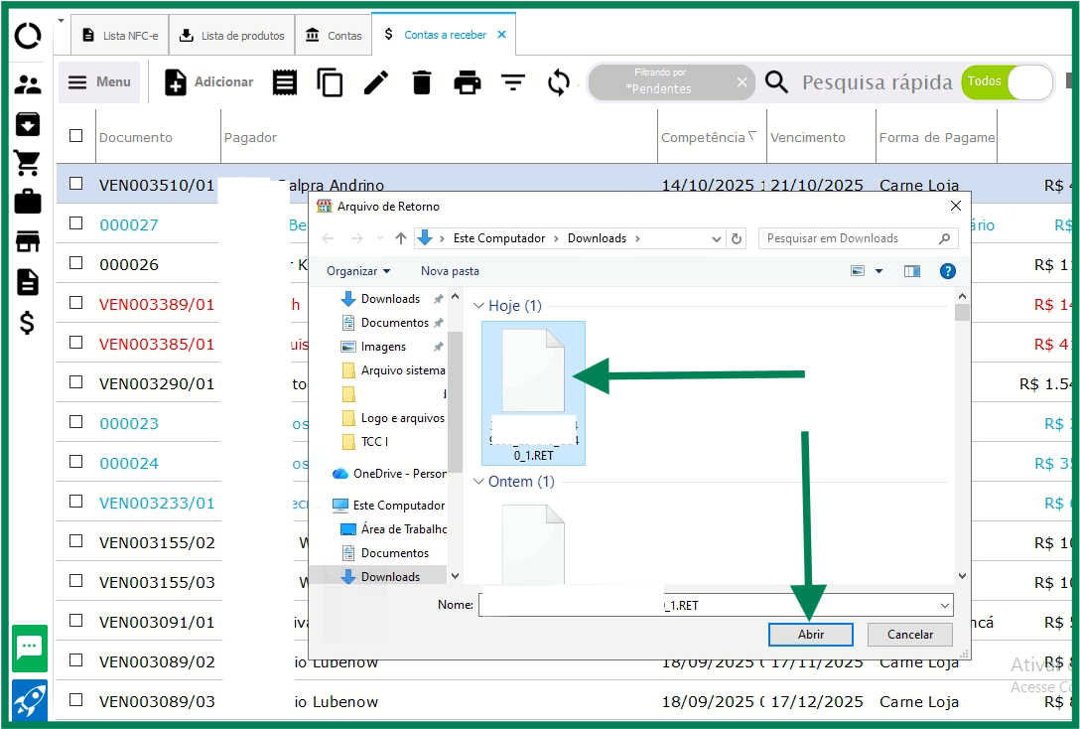The width and height of the screenshot is (1080, 729).
Task: Click the refresh sync arrows icon
Action: 559,82
